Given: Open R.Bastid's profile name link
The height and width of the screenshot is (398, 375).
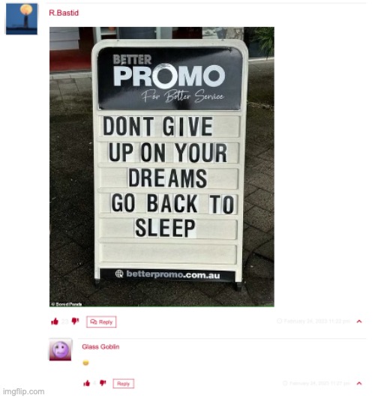Looking at the screenshot, I should point(64,13).
